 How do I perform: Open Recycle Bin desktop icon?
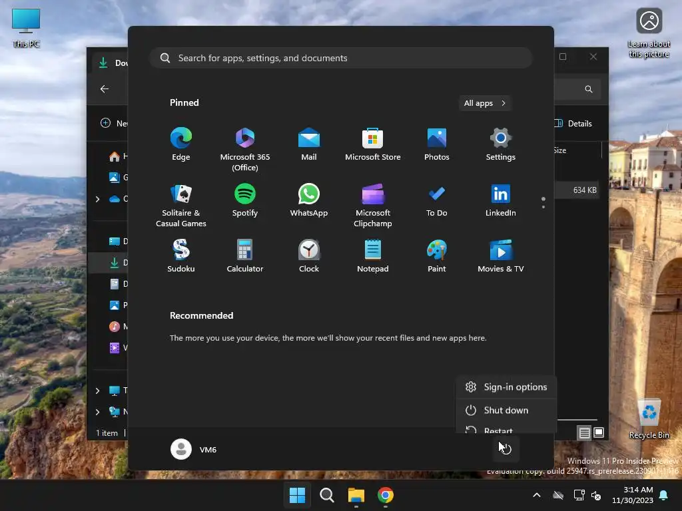[x=649, y=419]
